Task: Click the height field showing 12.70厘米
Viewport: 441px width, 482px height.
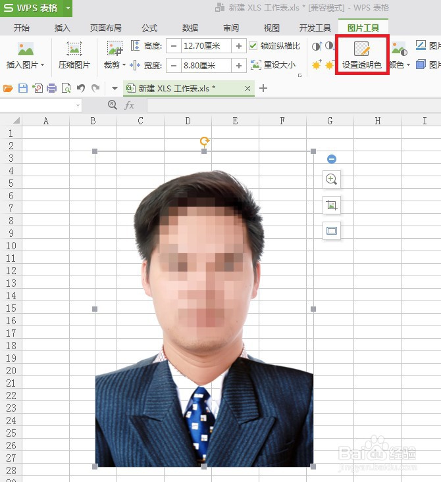Action: click(206, 46)
